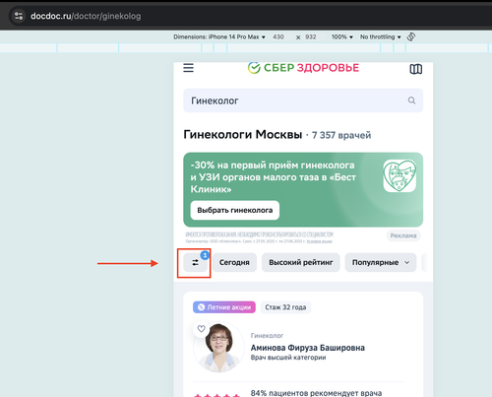Screen dimensions: 492x397
Task: Click the Летние акции badge
Action: click(x=224, y=307)
